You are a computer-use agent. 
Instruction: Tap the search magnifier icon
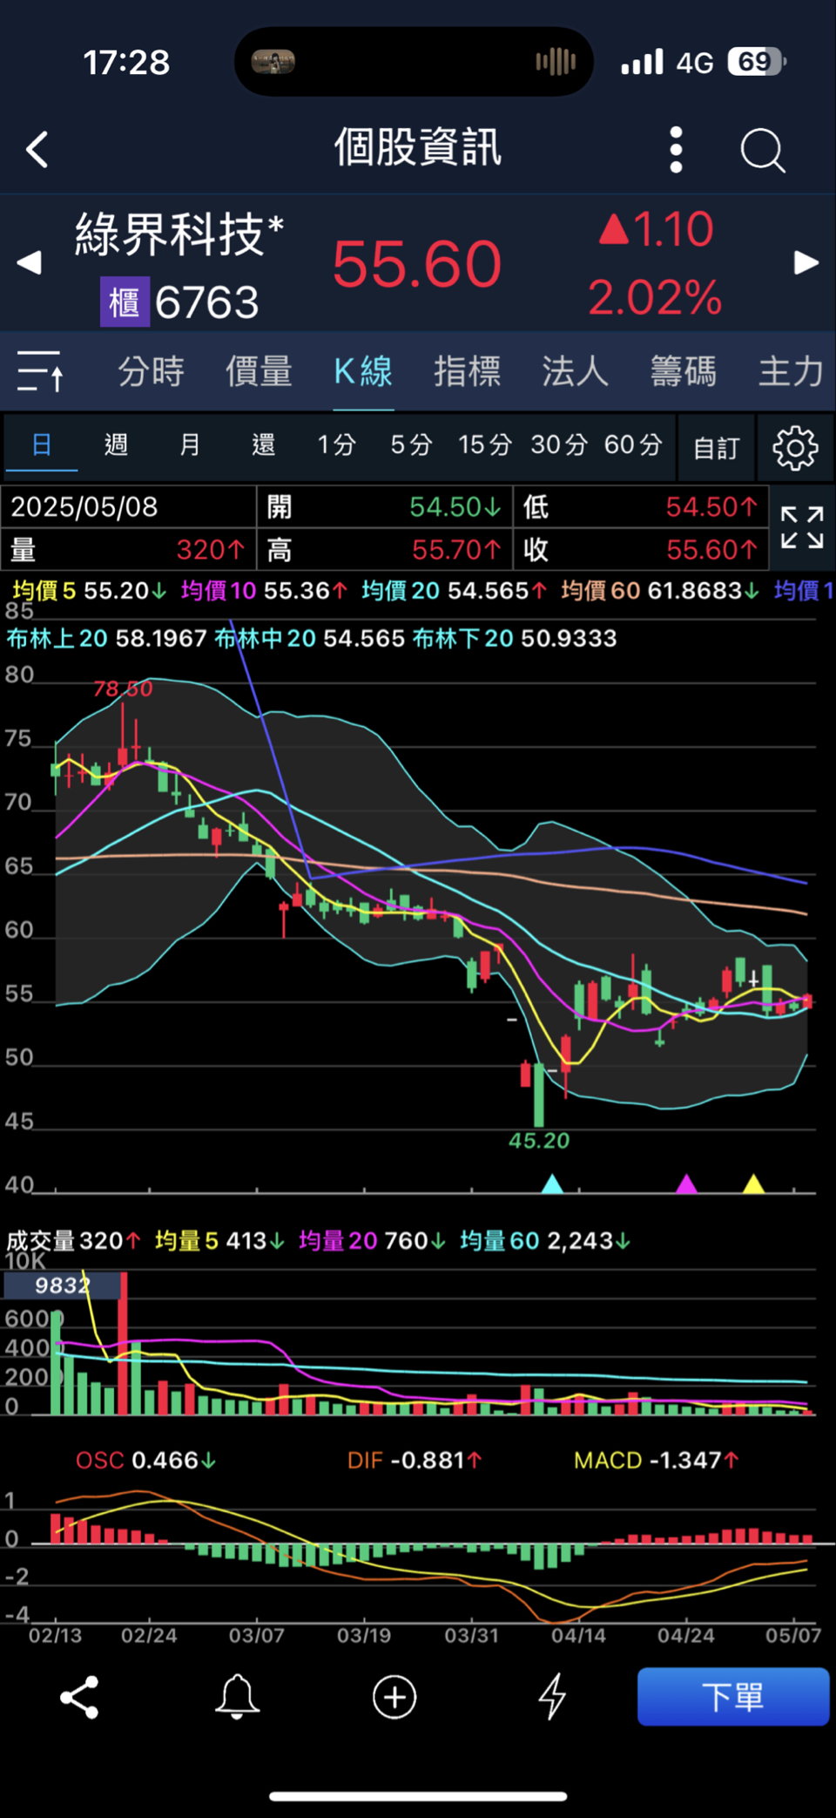(x=763, y=151)
